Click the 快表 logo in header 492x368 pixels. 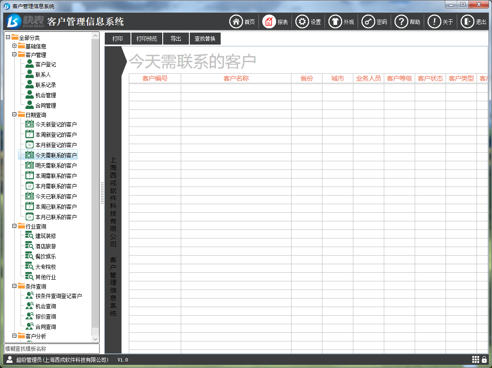pos(25,21)
